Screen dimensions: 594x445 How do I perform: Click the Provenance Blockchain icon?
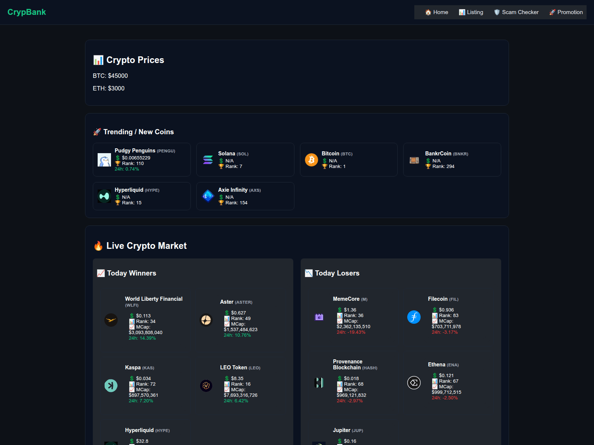[319, 383]
